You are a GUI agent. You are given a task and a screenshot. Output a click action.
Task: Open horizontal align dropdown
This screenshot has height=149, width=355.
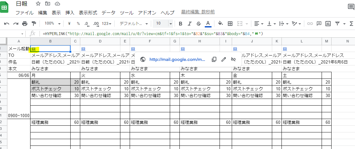[259, 23]
